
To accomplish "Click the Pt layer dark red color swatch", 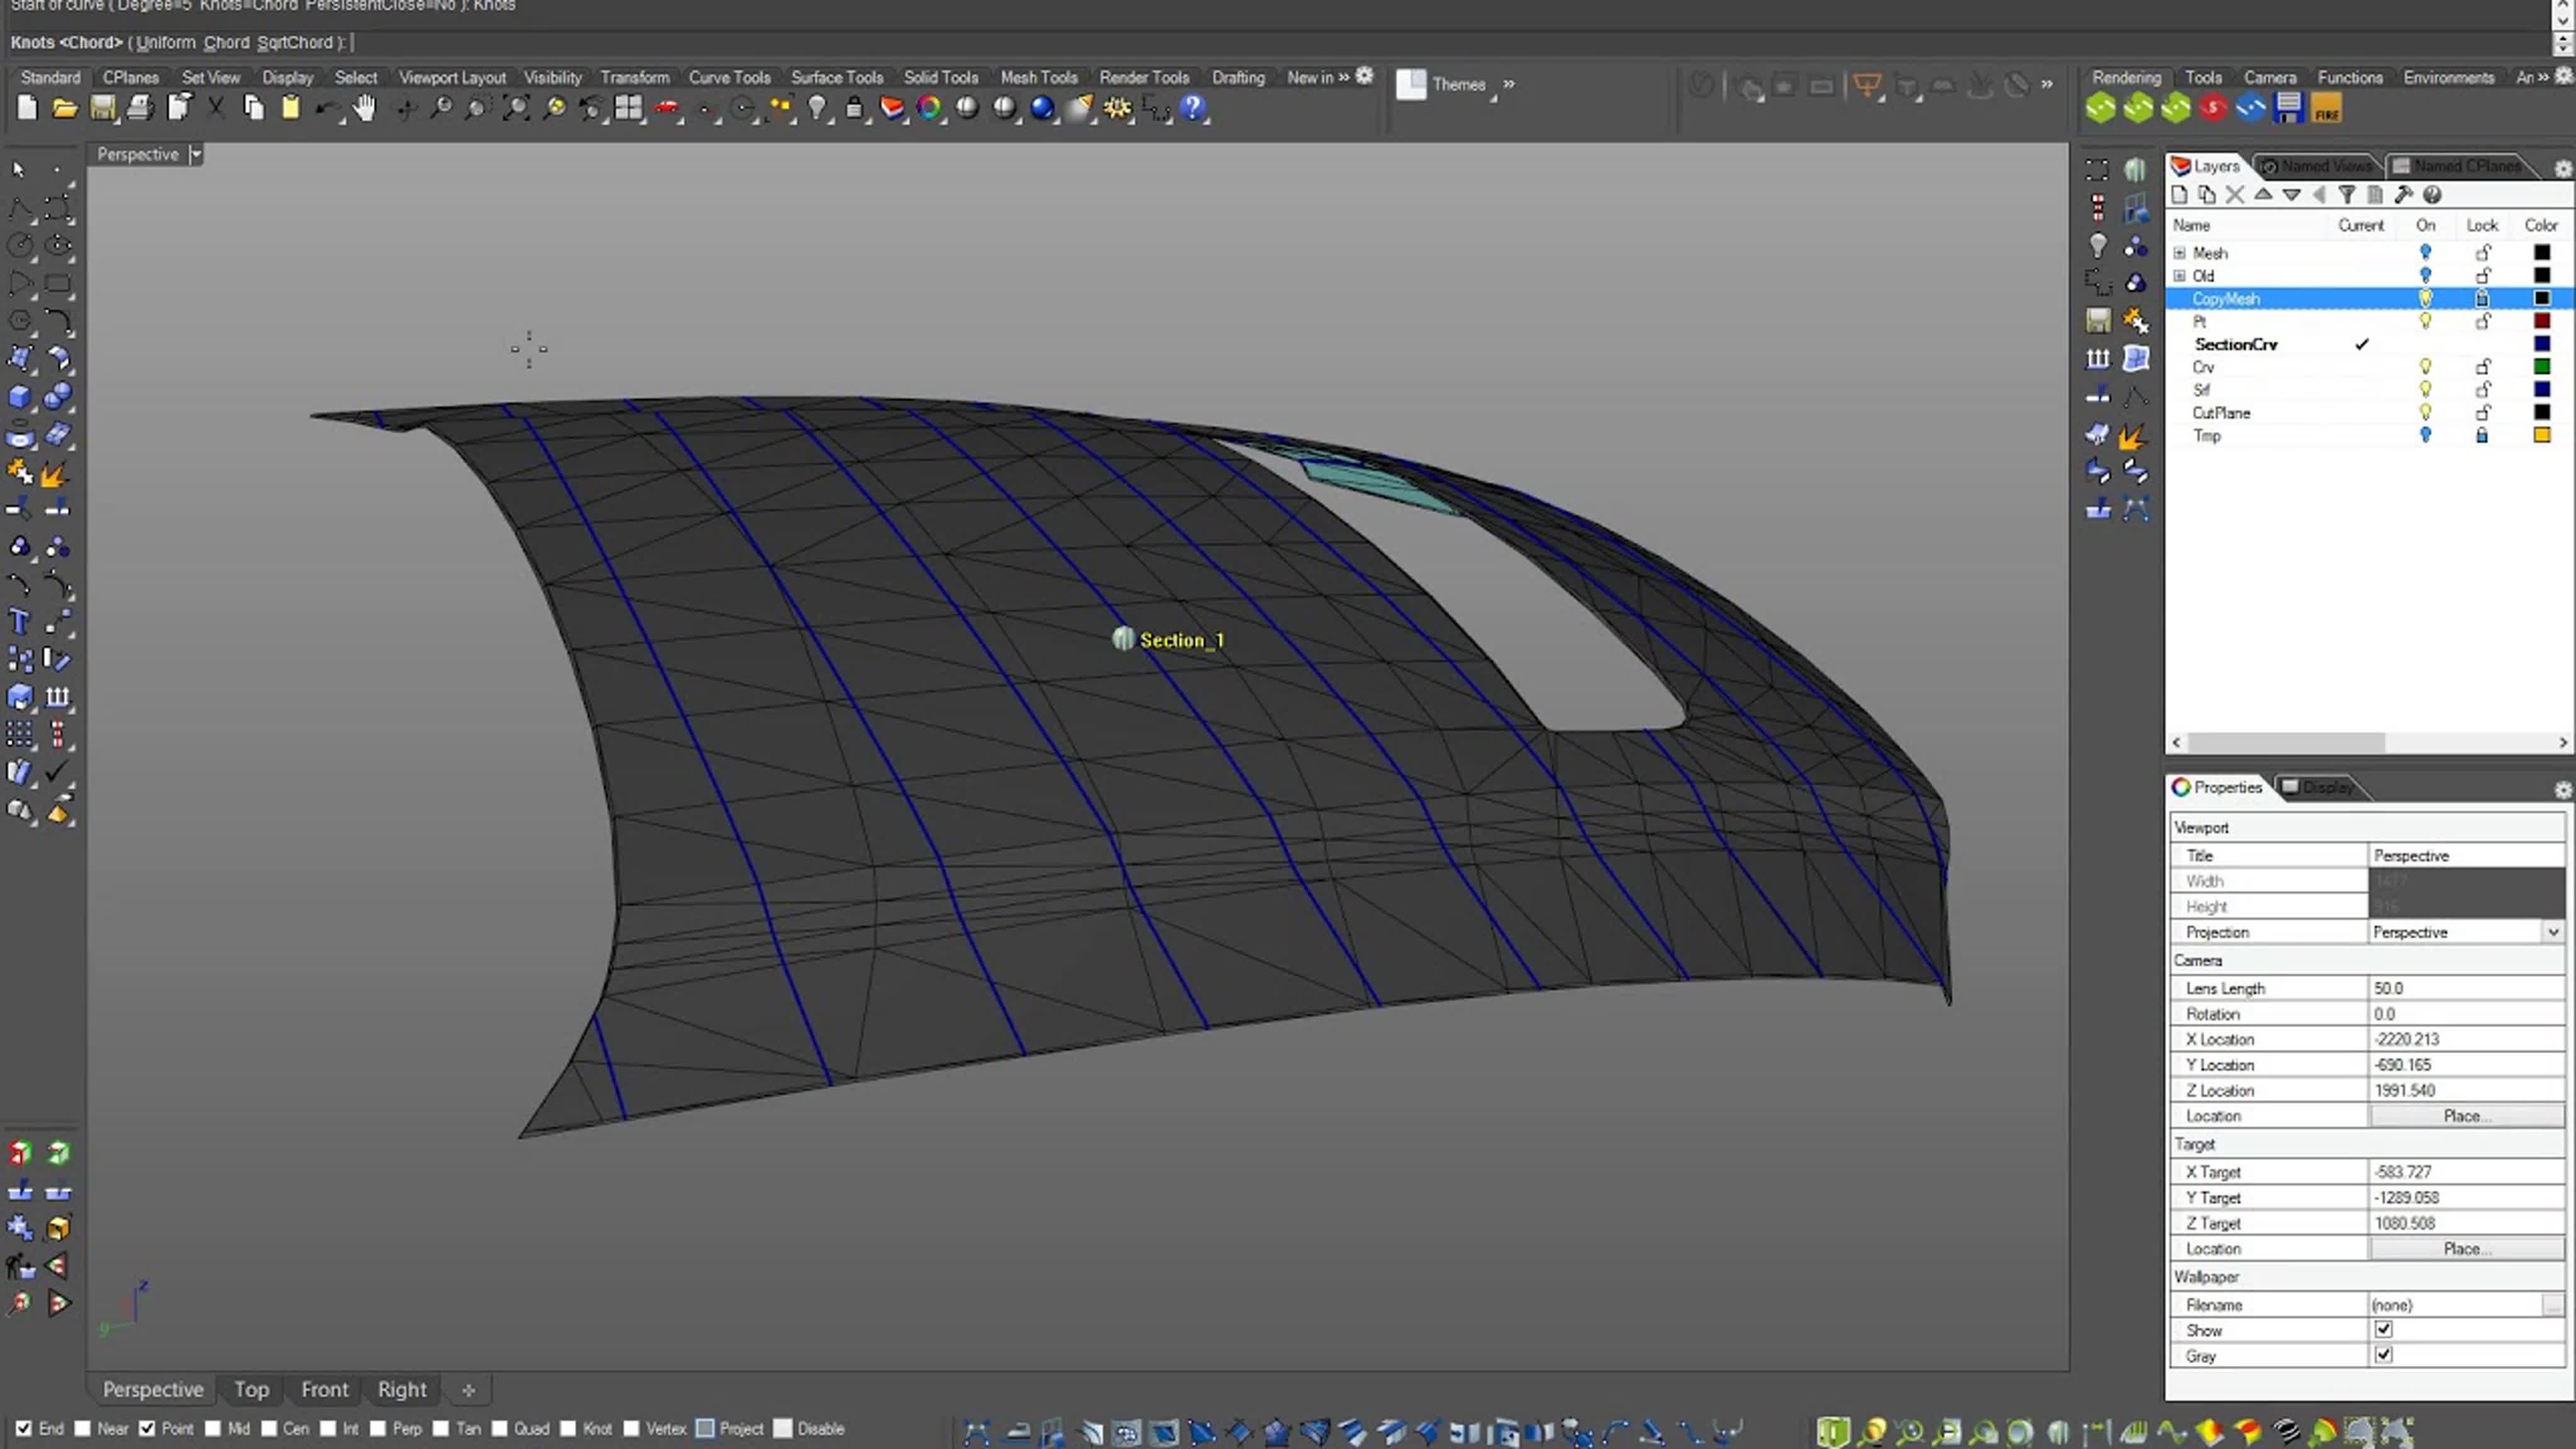I will point(2542,321).
